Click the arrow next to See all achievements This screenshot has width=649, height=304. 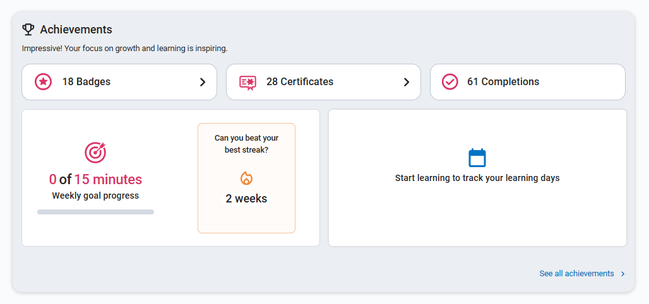(623, 274)
